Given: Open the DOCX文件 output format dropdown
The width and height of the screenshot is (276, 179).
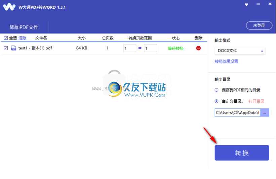Looking at the screenshot, I should (240, 51).
